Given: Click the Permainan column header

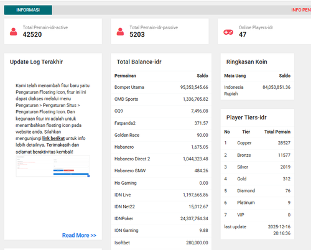Looking at the screenshot, I should tap(125, 76).
